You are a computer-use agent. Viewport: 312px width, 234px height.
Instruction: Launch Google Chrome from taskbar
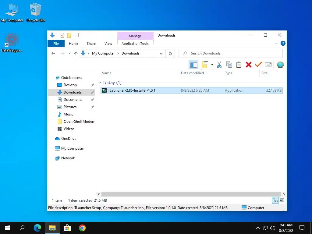82,228
